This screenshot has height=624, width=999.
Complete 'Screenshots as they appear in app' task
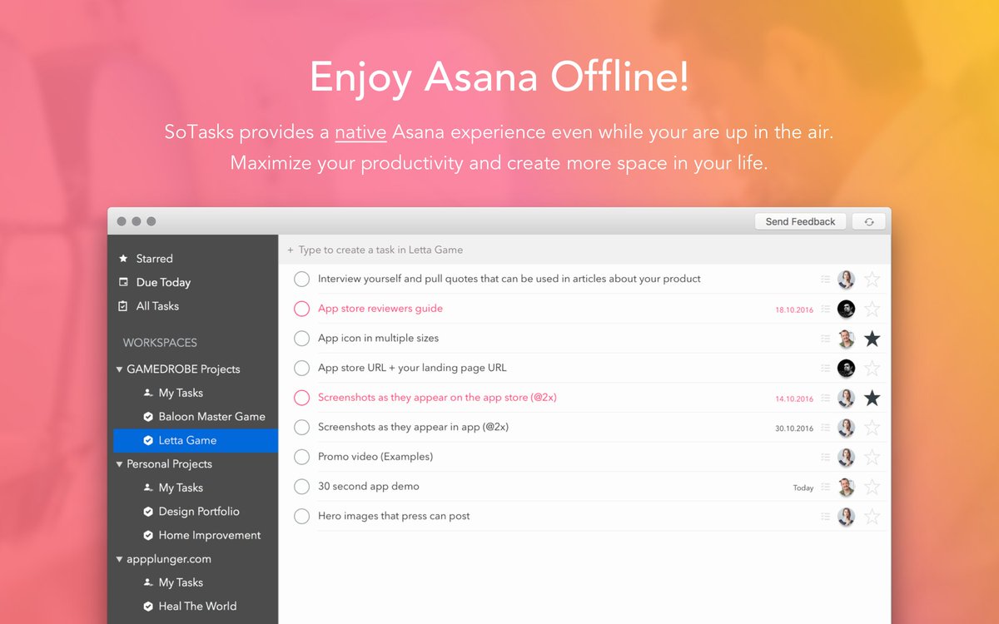click(x=301, y=427)
